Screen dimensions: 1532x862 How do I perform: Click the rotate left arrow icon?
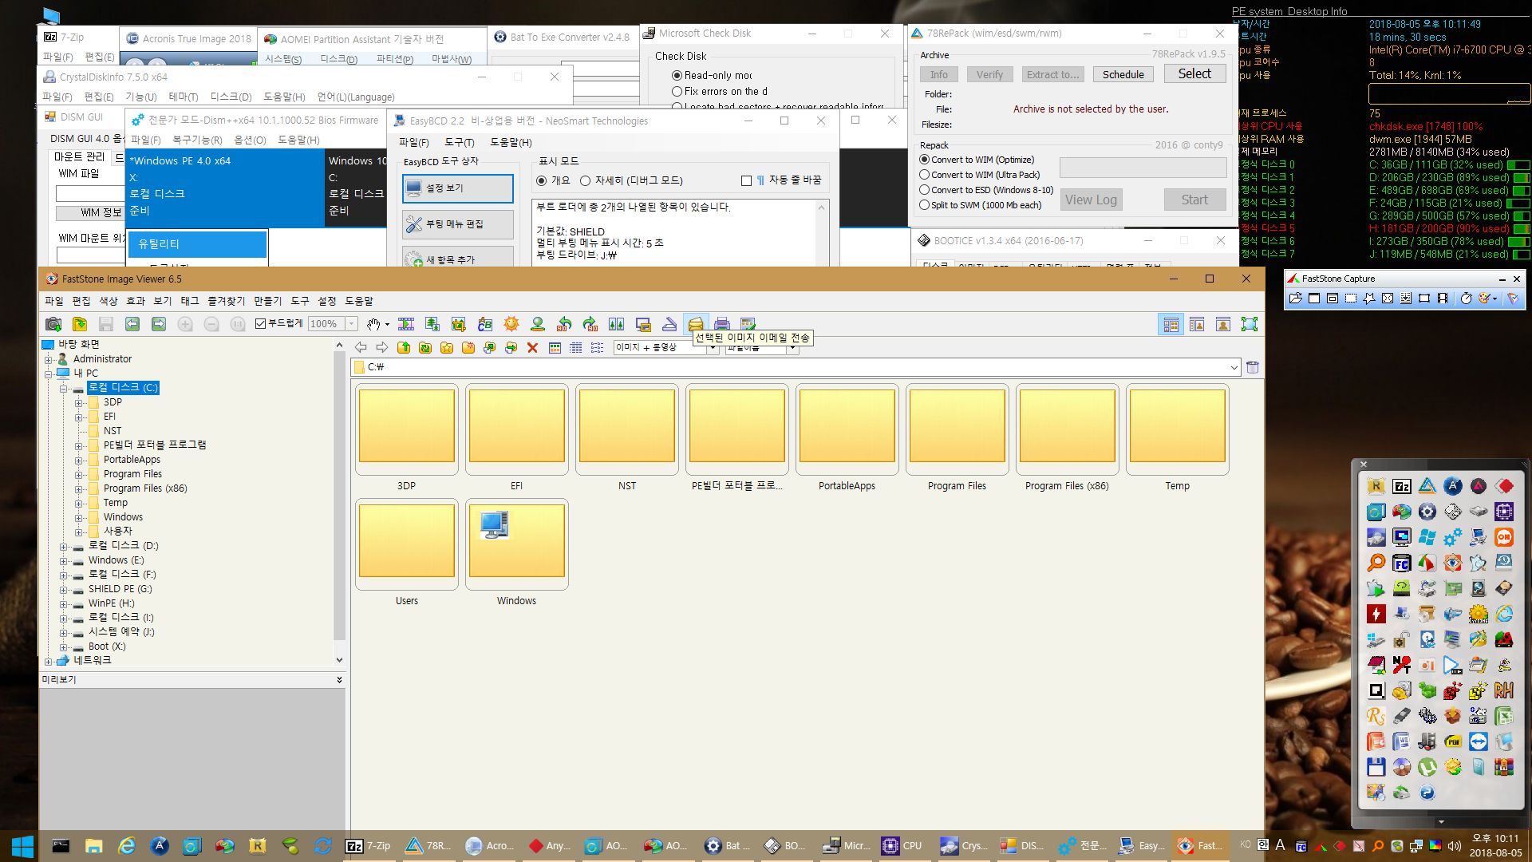click(x=564, y=324)
